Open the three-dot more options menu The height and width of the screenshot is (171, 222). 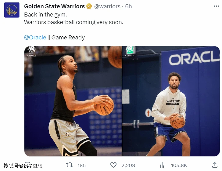pos(216,6)
